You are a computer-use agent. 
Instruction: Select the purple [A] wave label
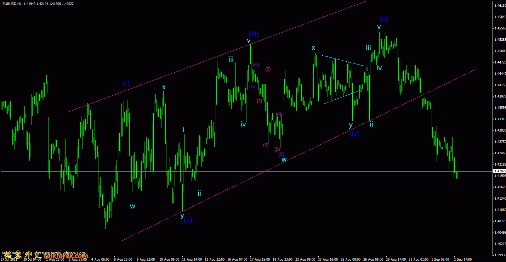point(252,87)
